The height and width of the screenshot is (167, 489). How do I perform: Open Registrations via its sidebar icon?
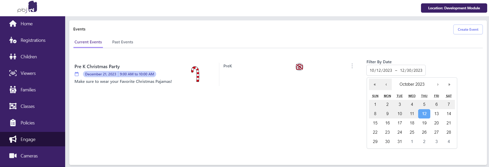[x=13, y=40]
